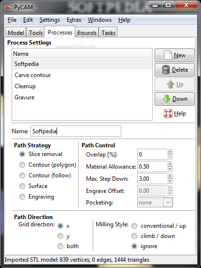Open the Settings menu

(x=50, y=20)
